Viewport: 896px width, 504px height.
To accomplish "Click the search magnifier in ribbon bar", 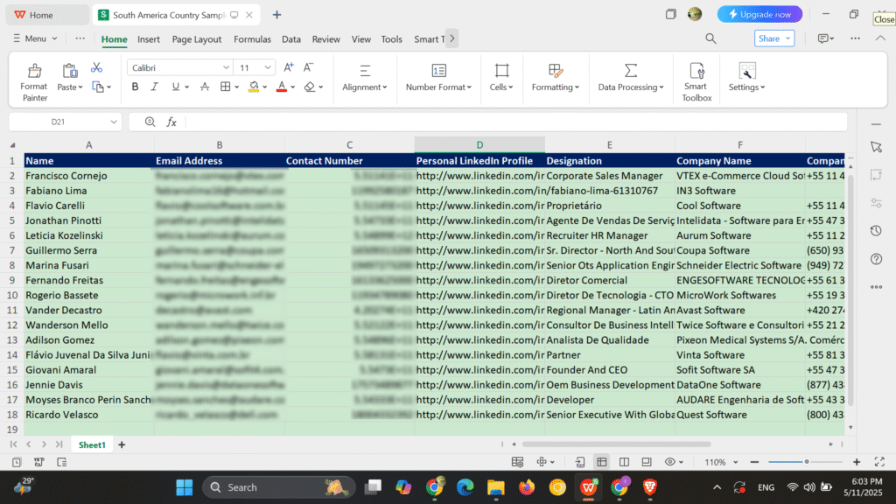I will (x=710, y=38).
